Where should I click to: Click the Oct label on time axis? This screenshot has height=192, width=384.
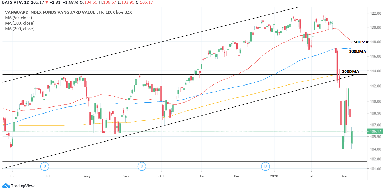point(161,176)
